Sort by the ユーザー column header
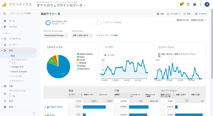 point(72,94)
